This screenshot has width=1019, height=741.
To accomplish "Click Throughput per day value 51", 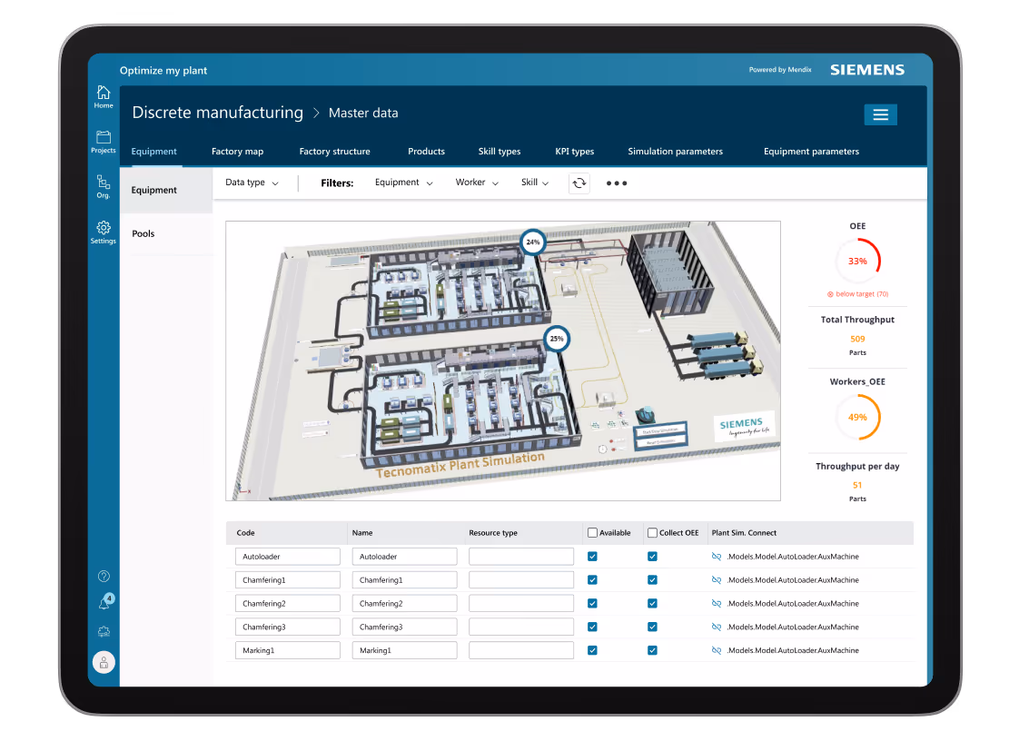I will coord(858,486).
